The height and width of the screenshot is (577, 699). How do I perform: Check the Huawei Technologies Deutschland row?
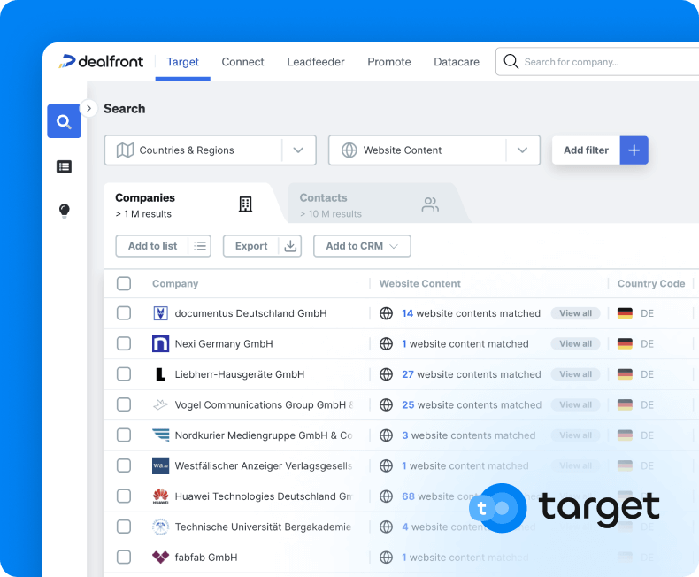tap(124, 496)
